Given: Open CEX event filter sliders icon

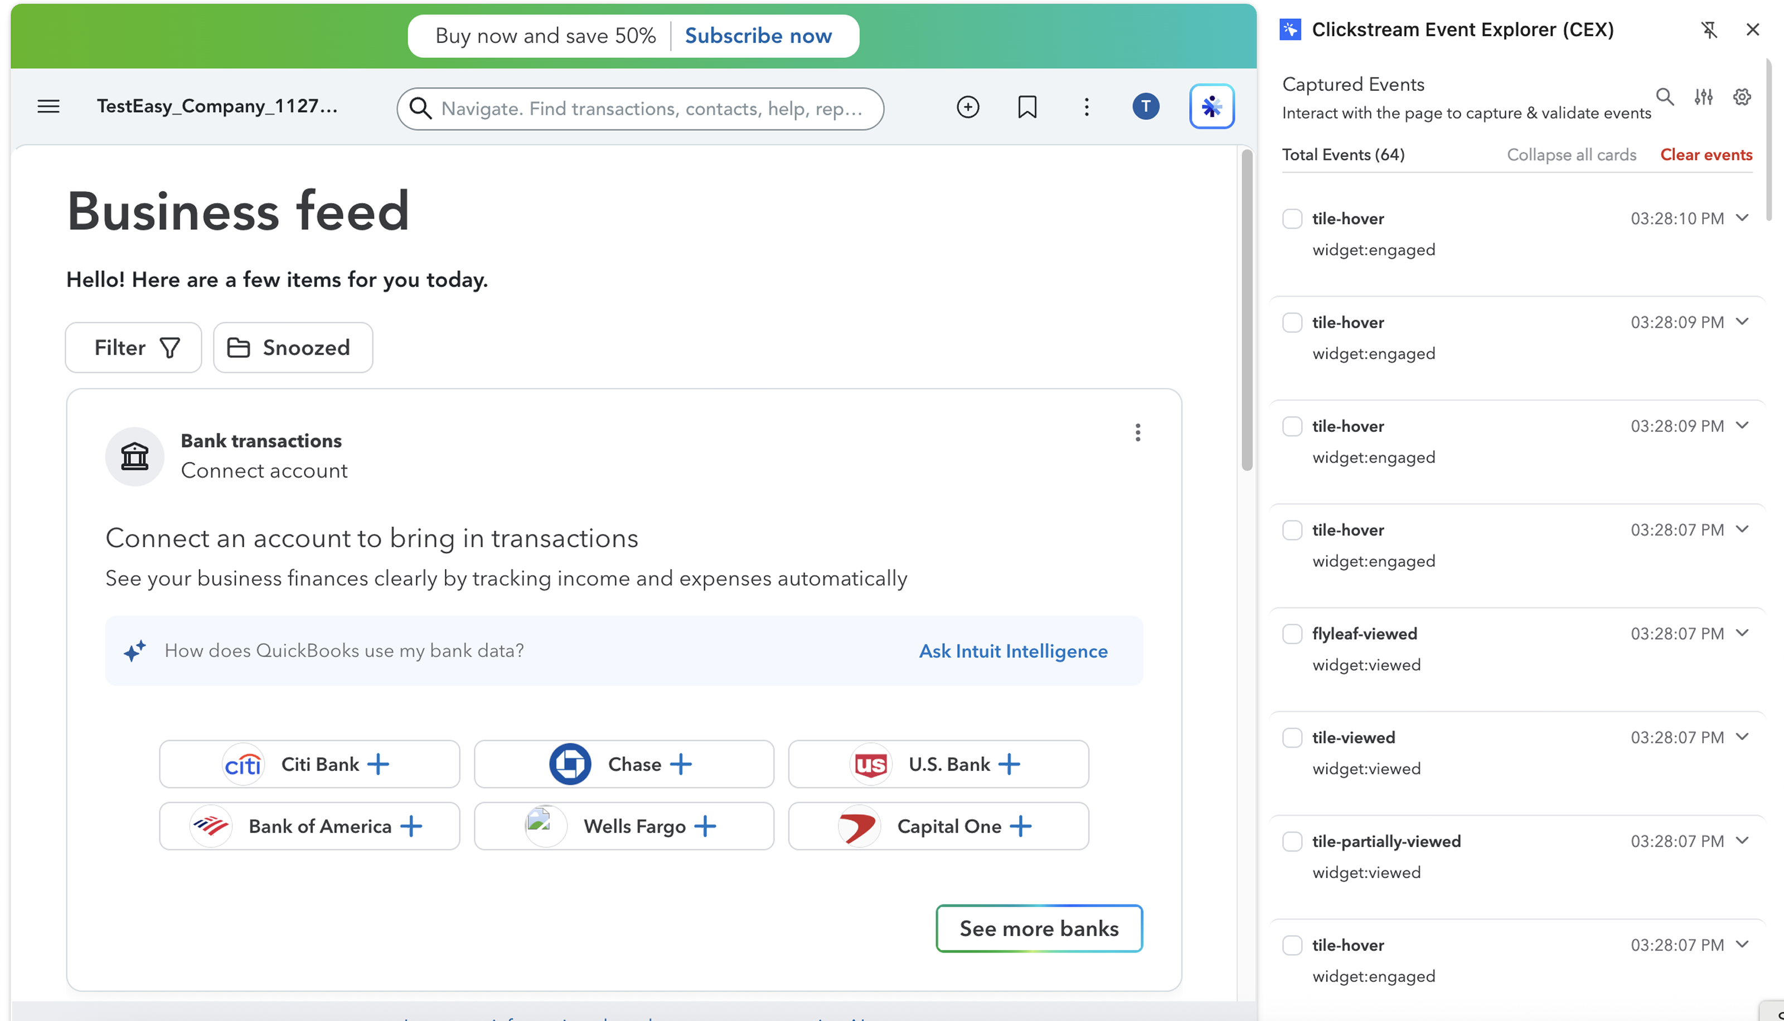Looking at the screenshot, I should pos(1703,97).
